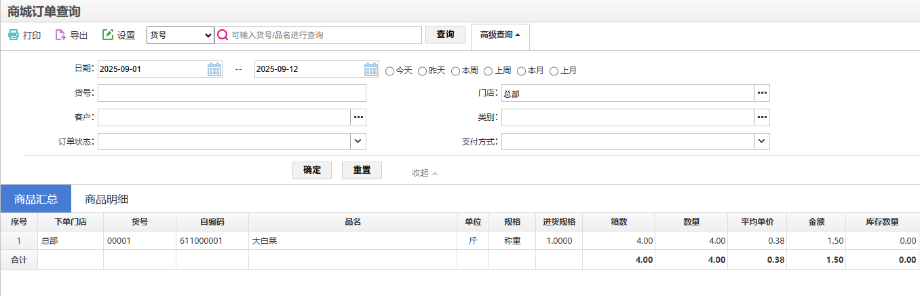Click the 确定 button
The height and width of the screenshot is (296, 920).
pos(312,170)
